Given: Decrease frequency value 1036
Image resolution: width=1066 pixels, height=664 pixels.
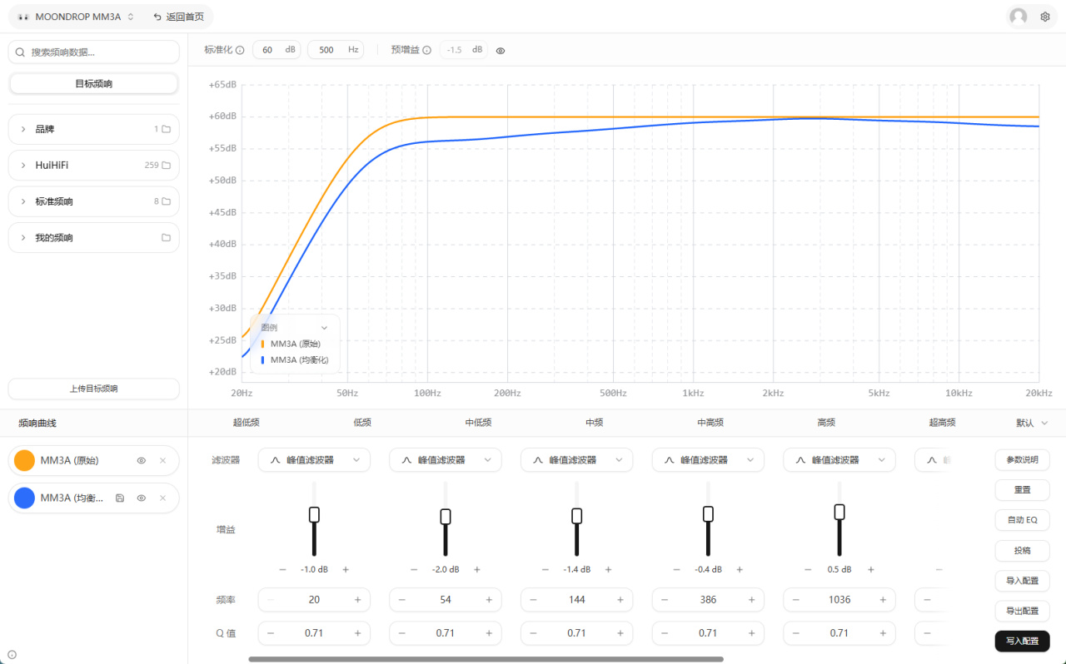Looking at the screenshot, I should pyautogui.click(x=796, y=599).
